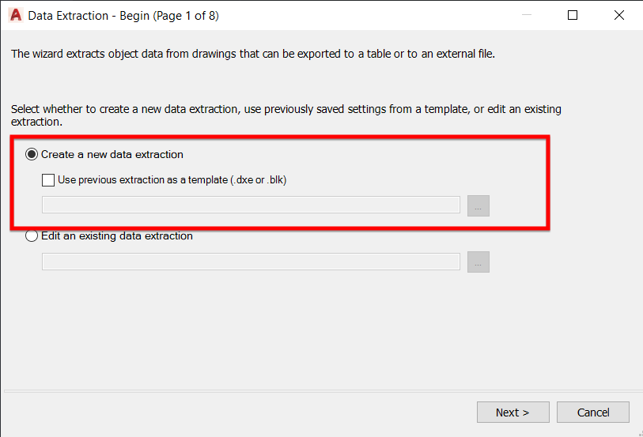Maximize the Data Extraction dialog
Viewport: 643px width, 437px height.
click(x=573, y=15)
